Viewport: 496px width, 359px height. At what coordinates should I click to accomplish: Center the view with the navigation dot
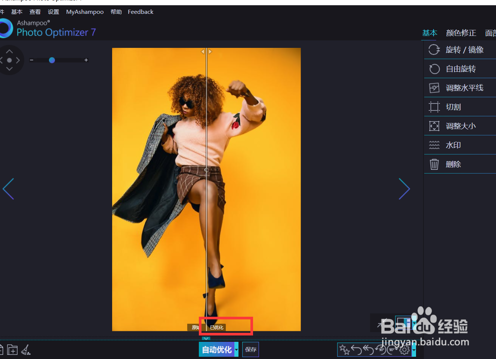[9, 60]
